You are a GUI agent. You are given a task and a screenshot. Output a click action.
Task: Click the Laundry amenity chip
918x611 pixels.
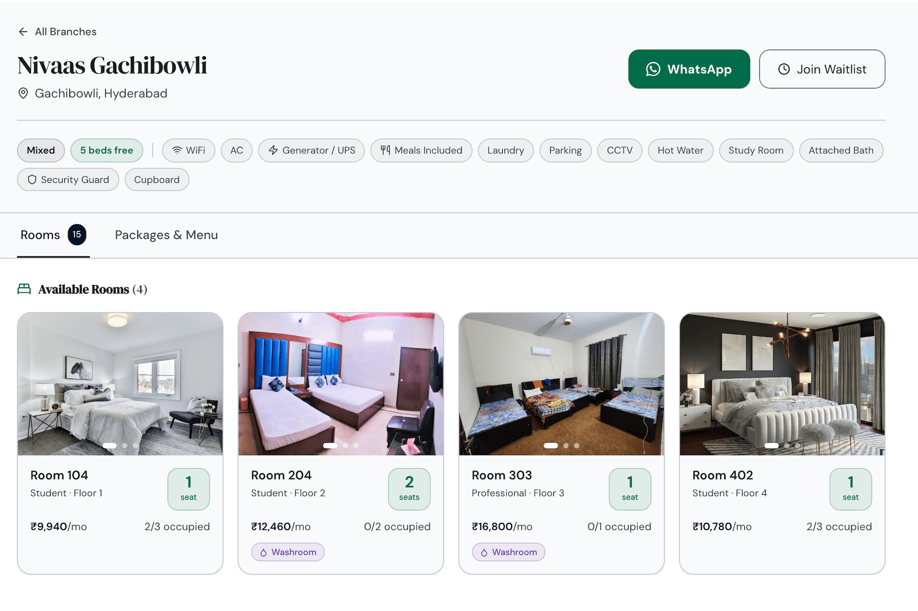(x=505, y=150)
